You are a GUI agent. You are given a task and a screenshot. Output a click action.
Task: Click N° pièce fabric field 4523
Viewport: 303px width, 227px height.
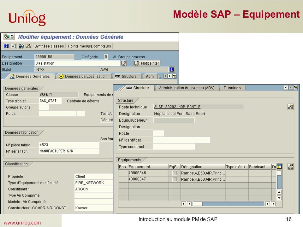(69, 145)
